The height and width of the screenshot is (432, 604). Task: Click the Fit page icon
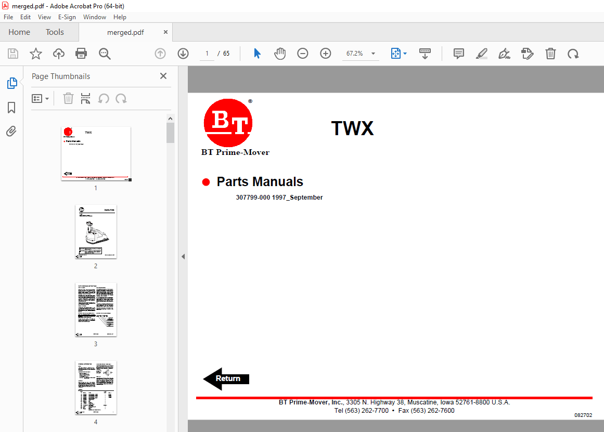pos(395,54)
